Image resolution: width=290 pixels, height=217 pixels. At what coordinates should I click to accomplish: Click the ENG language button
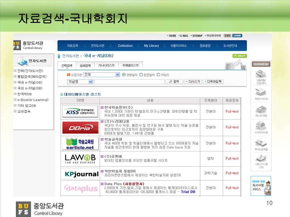[227, 36]
